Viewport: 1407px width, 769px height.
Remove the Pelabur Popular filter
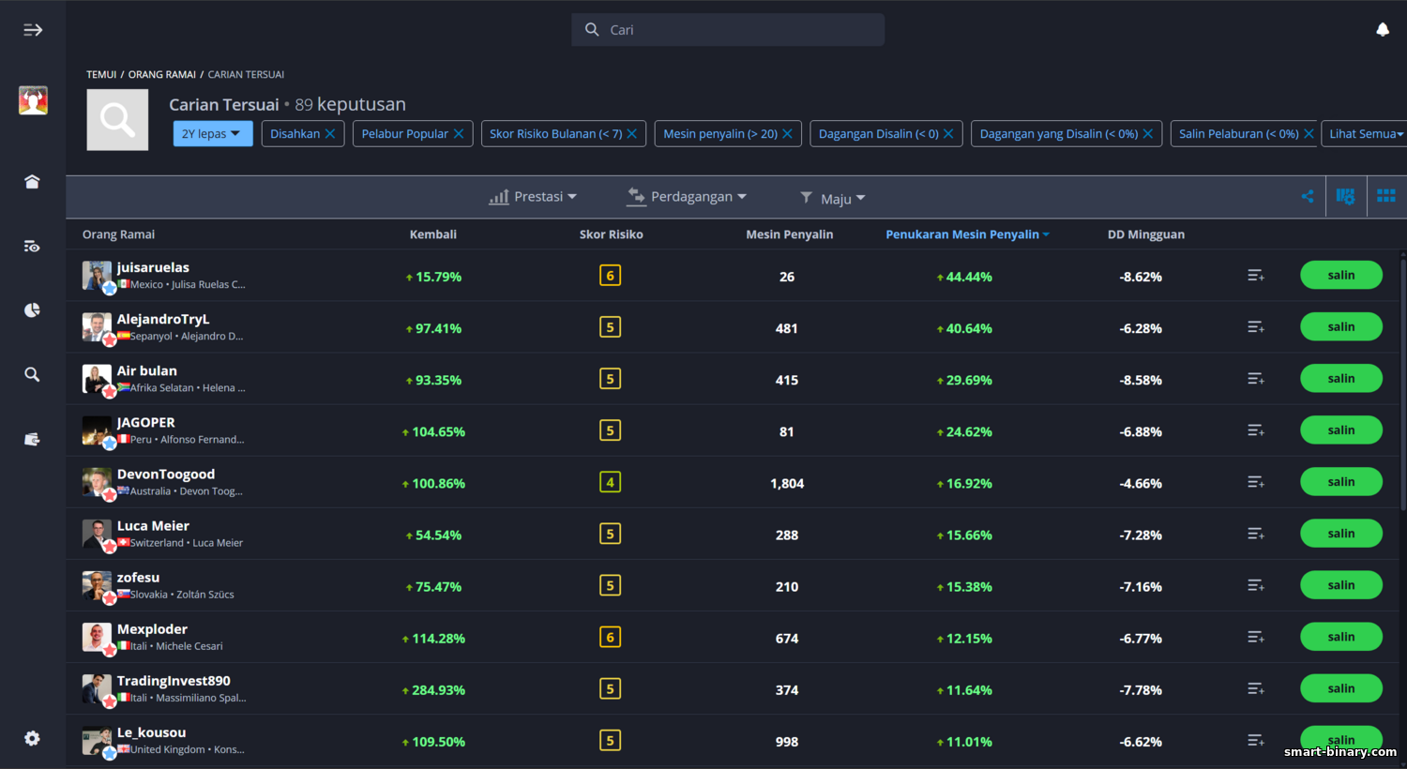[x=459, y=134]
